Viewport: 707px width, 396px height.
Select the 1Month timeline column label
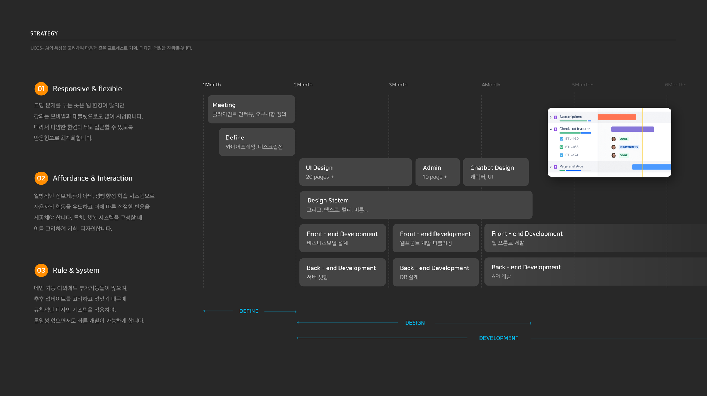tap(211, 85)
